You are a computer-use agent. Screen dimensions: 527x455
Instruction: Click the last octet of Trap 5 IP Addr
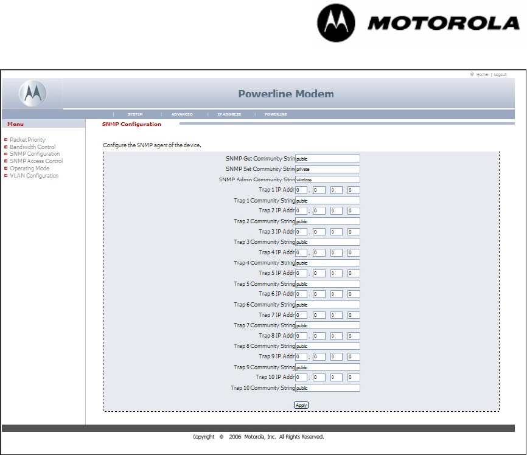(354, 273)
